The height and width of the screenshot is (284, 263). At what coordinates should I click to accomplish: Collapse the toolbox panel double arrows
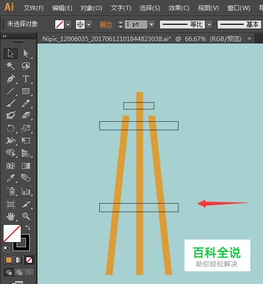click(x=5, y=36)
